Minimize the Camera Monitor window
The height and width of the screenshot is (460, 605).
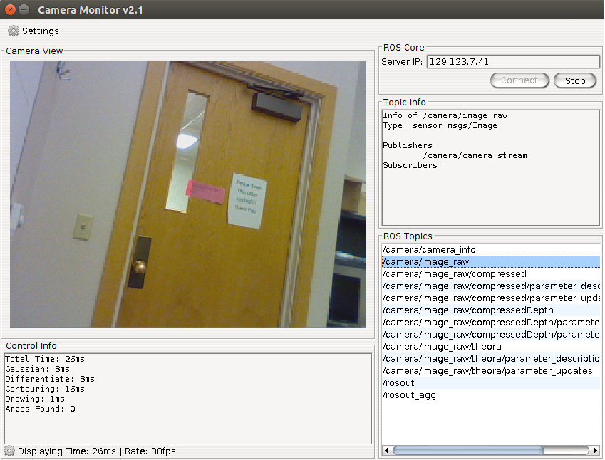24,9
